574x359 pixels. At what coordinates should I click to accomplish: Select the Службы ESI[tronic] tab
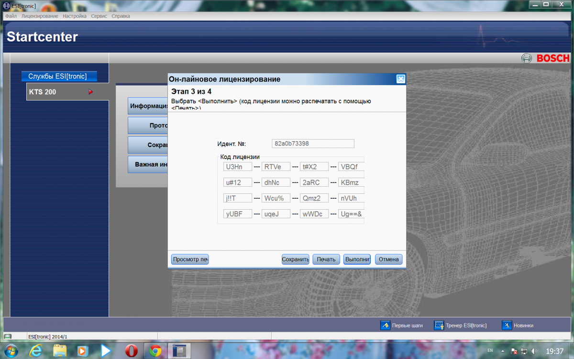point(59,76)
